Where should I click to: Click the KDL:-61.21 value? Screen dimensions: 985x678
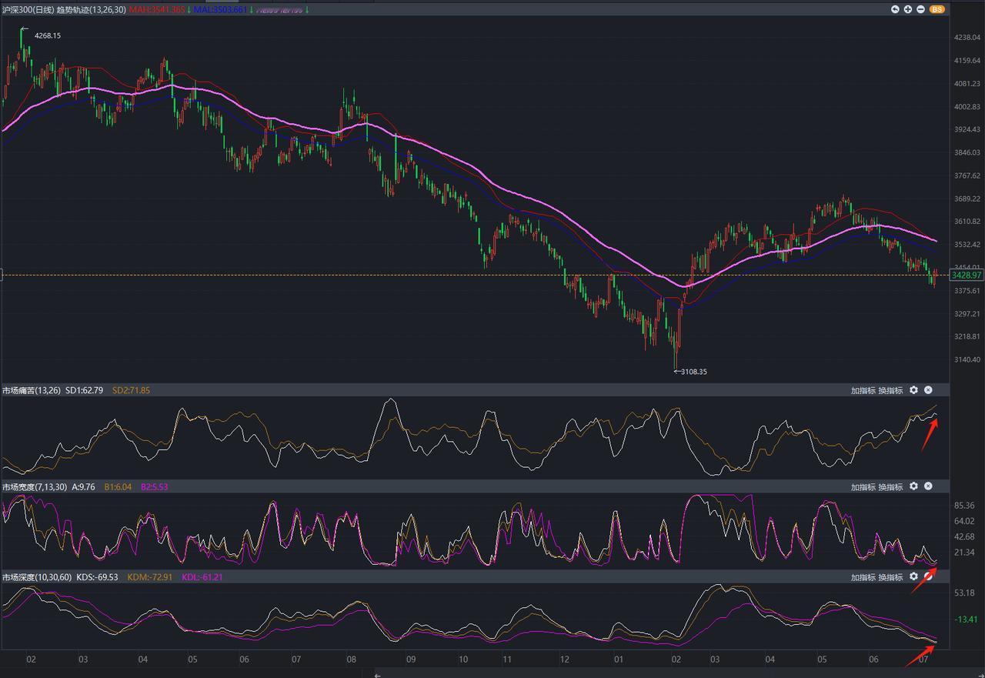(x=202, y=577)
